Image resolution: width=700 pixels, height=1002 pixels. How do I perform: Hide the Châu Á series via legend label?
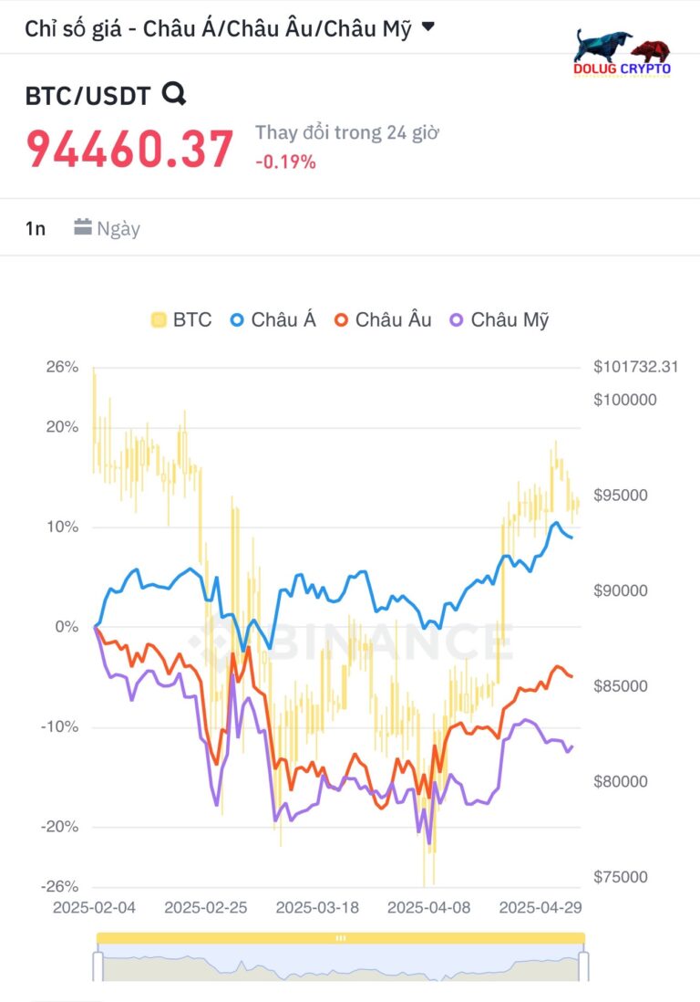283,319
